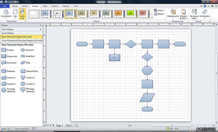
Task: Select the Custom 4 shape icon
Action: click(x=23, y=84)
